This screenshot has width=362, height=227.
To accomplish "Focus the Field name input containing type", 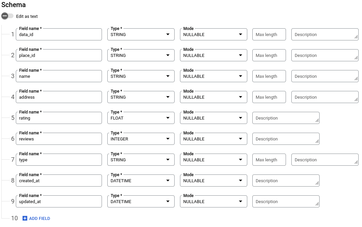I will point(59,160).
